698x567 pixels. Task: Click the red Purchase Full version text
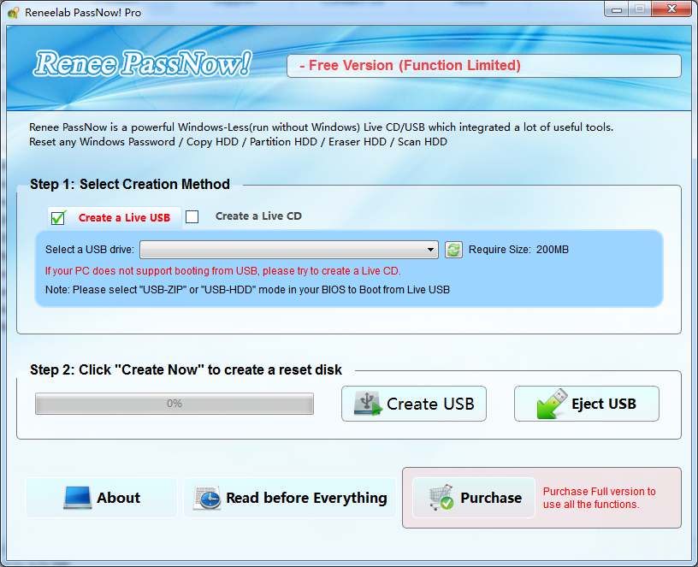coord(600,498)
